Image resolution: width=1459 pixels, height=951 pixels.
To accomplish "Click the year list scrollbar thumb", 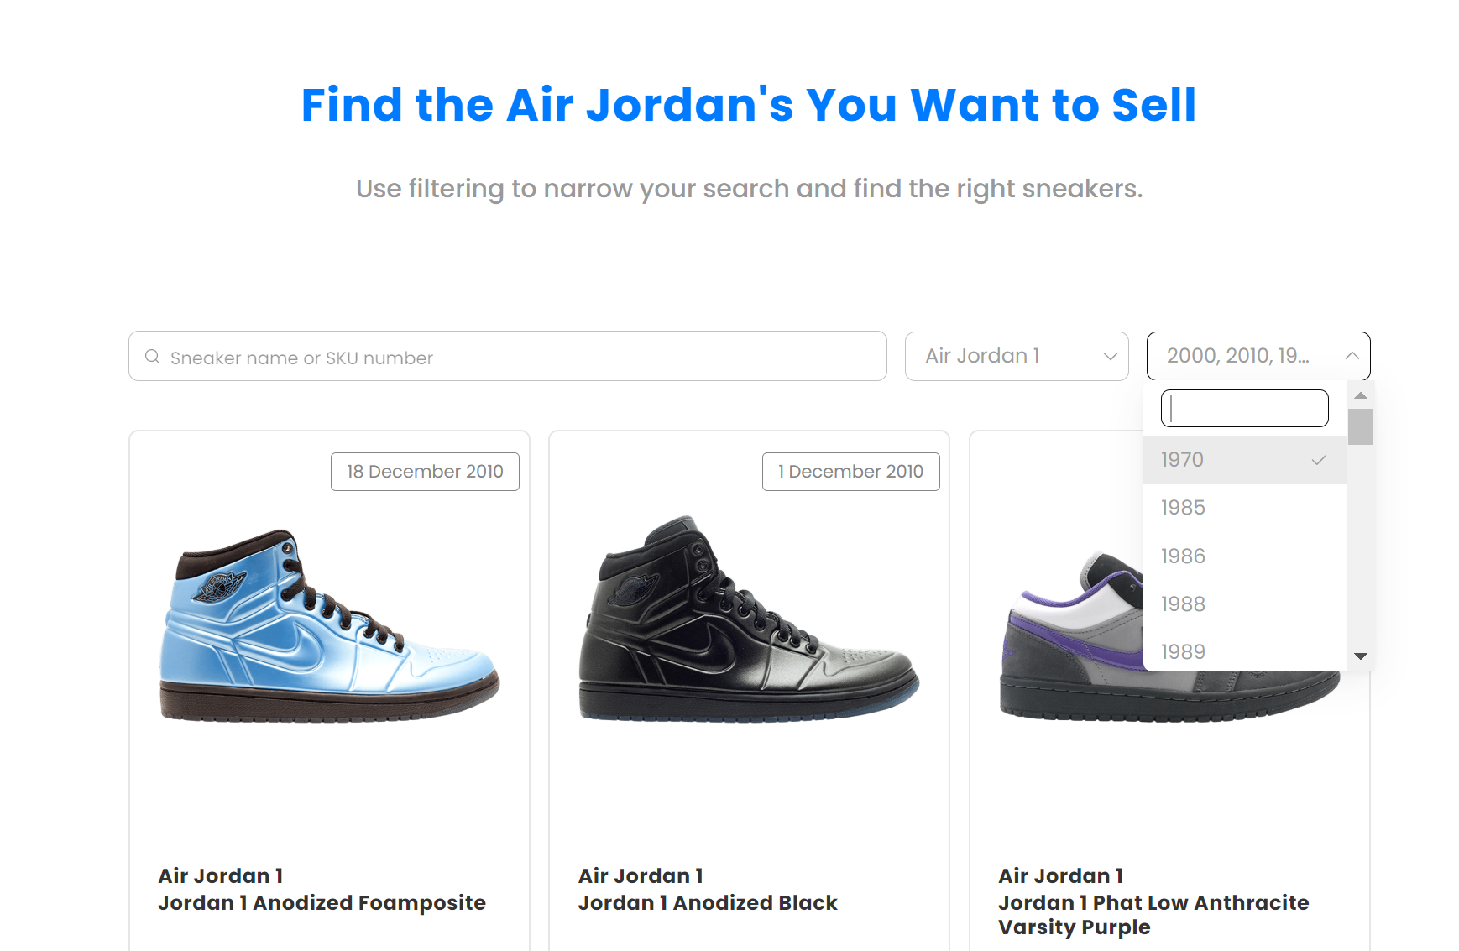I will pyautogui.click(x=1361, y=426).
